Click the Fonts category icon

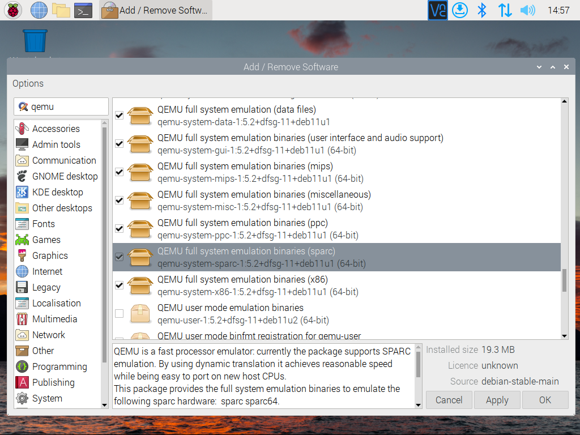point(22,224)
